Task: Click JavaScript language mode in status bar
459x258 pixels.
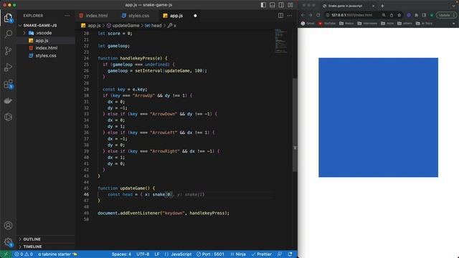Action: coord(178,254)
